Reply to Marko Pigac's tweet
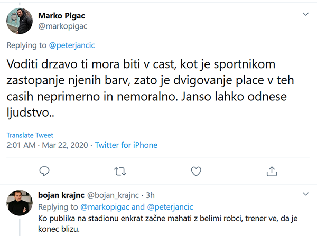 (45, 171)
